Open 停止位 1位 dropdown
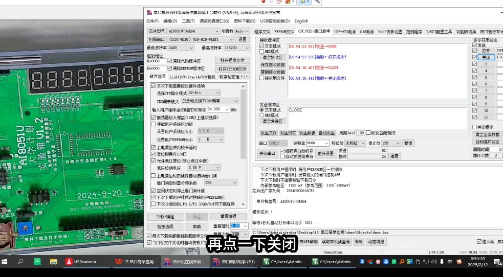Screen dimensions: 503x277 pyautogui.click(x=391, y=143)
